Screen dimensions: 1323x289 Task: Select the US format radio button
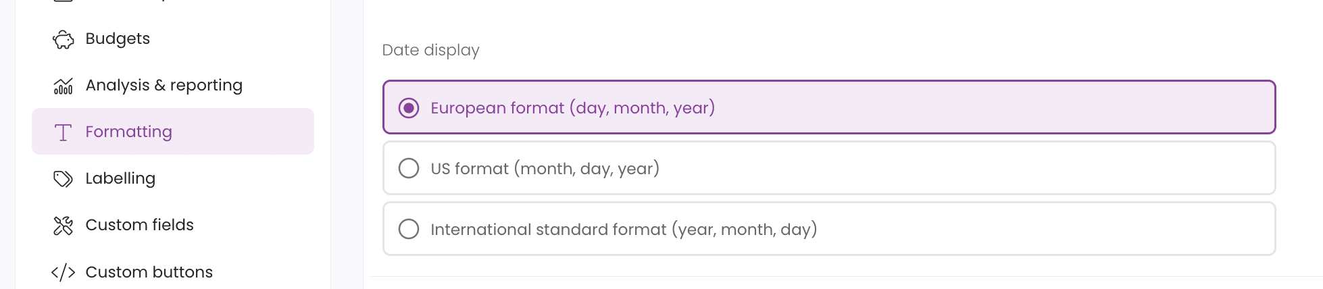409,168
